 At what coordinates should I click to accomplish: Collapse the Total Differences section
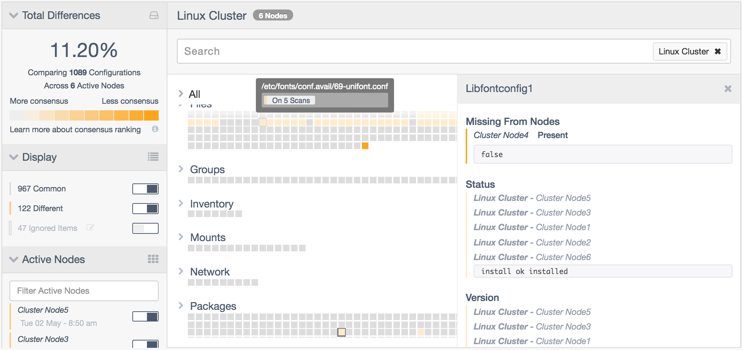click(x=14, y=15)
